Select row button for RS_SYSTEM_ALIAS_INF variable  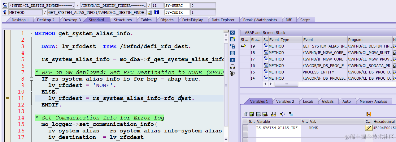pos(245,128)
